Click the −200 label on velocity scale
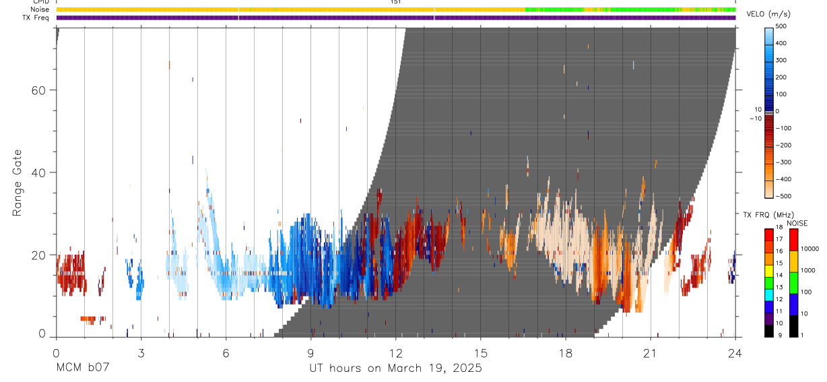 point(783,146)
